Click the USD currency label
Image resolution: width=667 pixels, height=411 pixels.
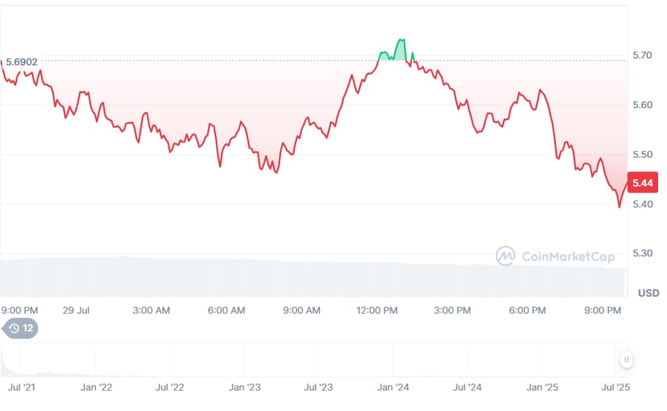coord(649,293)
